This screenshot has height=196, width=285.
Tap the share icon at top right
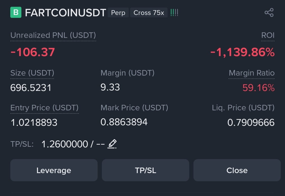pyautogui.click(x=269, y=13)
